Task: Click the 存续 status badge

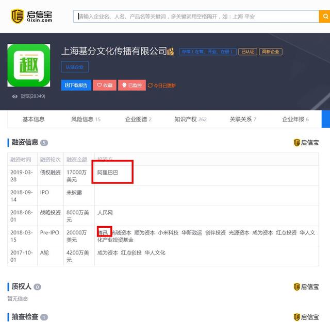Action: (x=207, y=52)
